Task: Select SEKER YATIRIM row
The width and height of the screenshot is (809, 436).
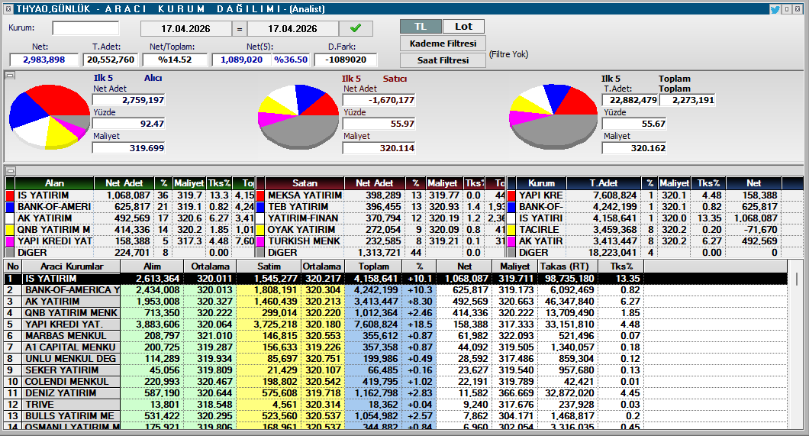Action: click(396, 370)
